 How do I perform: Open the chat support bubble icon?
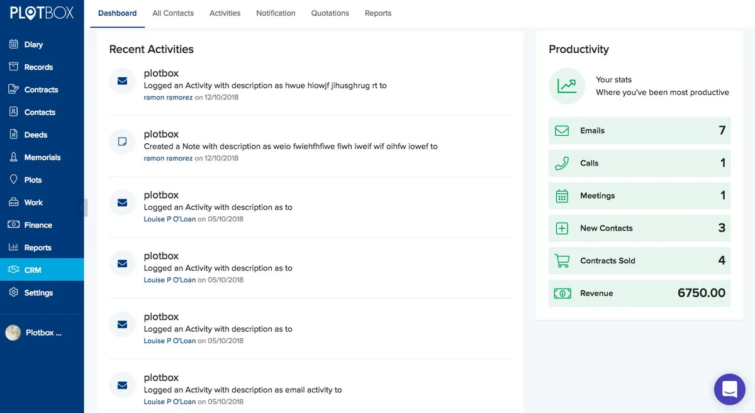pos(729,388)
